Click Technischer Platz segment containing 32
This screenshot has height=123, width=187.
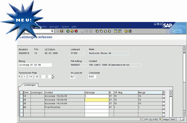(x=37, y=77)
